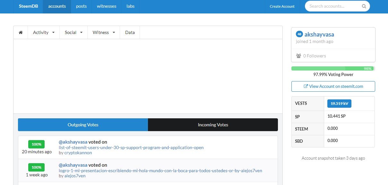The width and height of the screenshot is (388, 185).
Task: Click the VESTS row label
Action: tap(301, 103)
